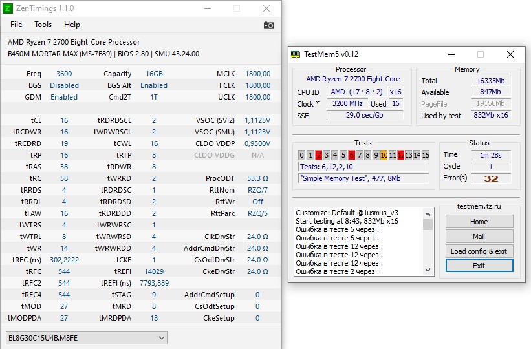Select test box 0 in Tests strip
The height and width of the screenshot is (349, 531).
tap(302, 155)
